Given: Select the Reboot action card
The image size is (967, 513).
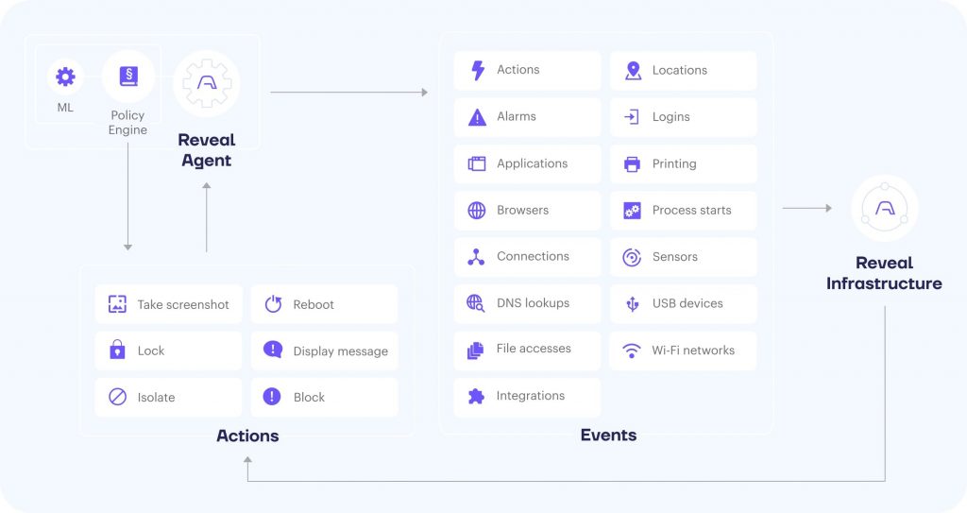Looking at the screenshot, I should pyautogui.click(x=325, y=304).
